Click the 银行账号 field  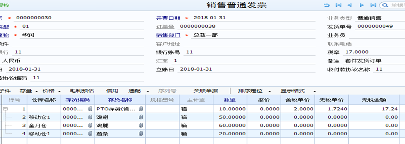[249, 52]
